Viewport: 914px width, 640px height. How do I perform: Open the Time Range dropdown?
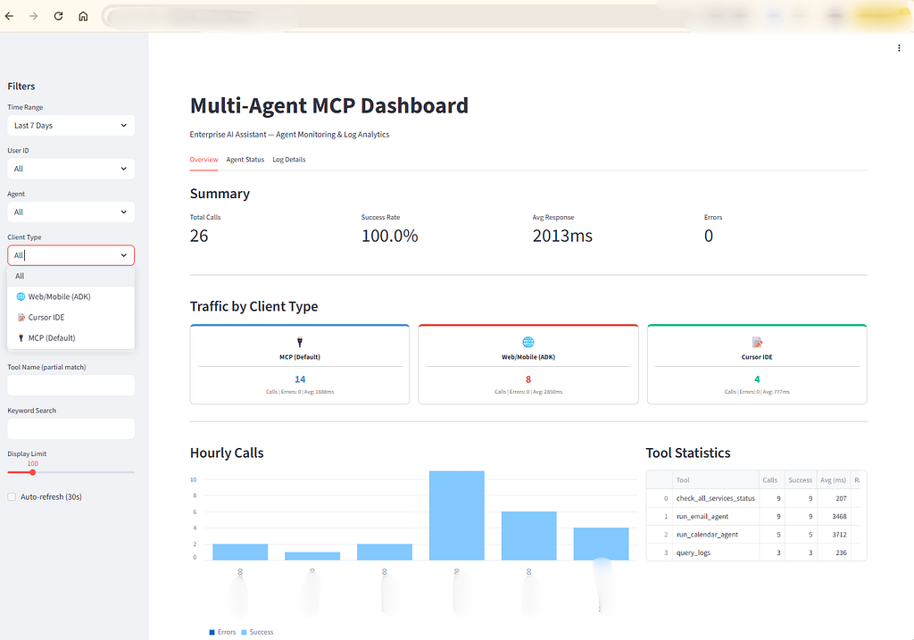[71, 125]
